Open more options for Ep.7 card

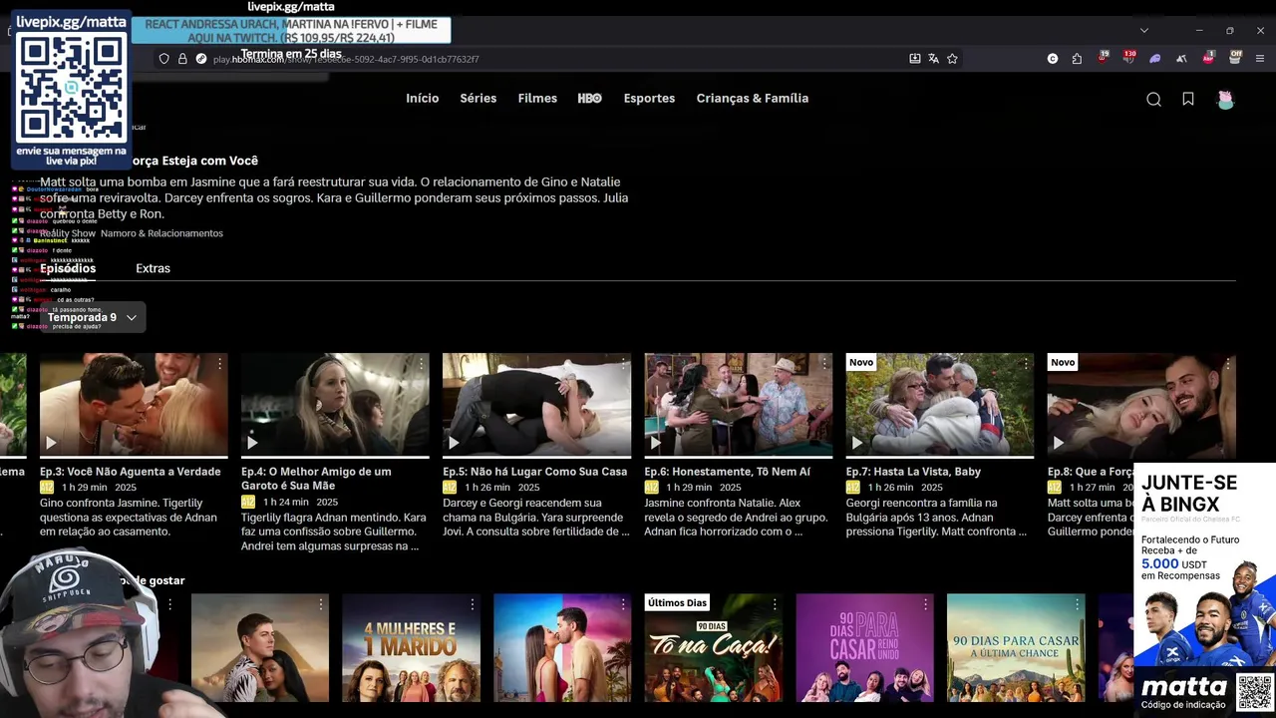click(1025, 365)
